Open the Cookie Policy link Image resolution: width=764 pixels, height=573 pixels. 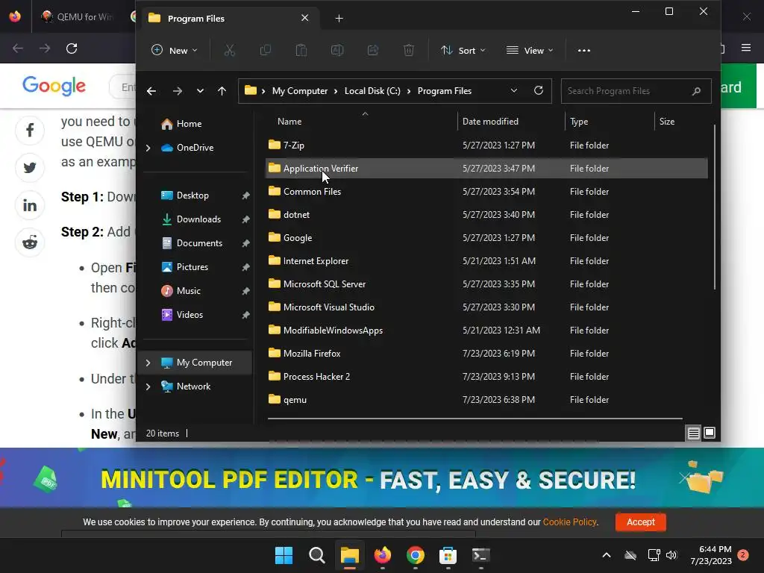[569, 522]
